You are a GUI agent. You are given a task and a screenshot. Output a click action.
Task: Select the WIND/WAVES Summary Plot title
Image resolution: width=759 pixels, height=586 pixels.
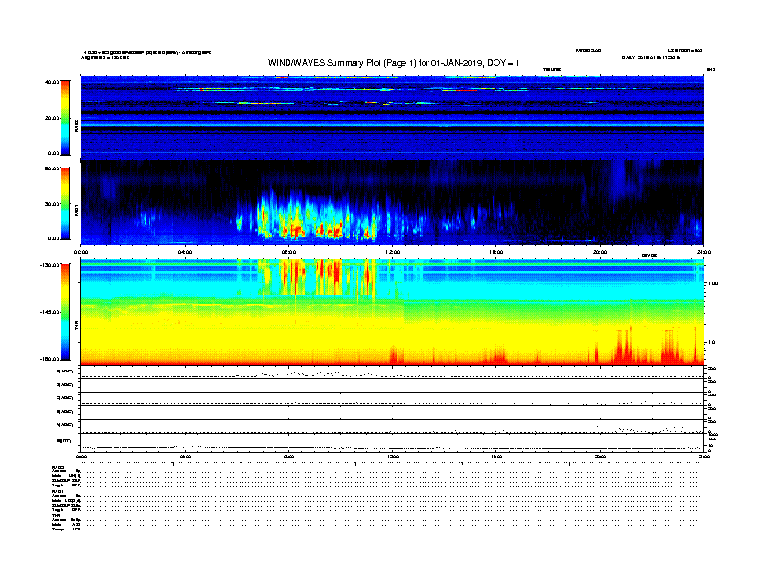point(394,63)
